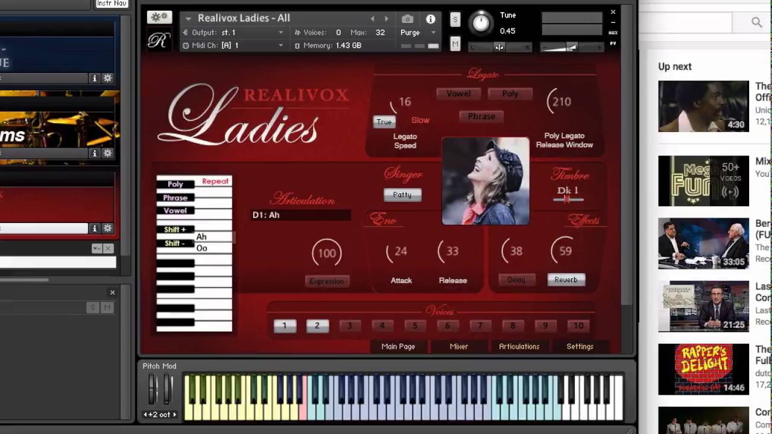Open the D1: Ah articulation field
The height and width of the screenshot is (434, 772).
coord(300,215)
